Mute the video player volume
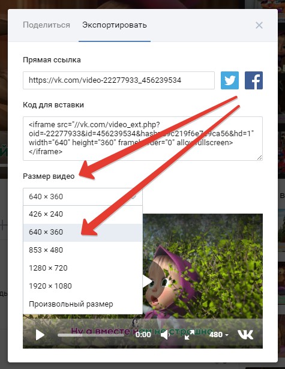 [x=166, y=335]
